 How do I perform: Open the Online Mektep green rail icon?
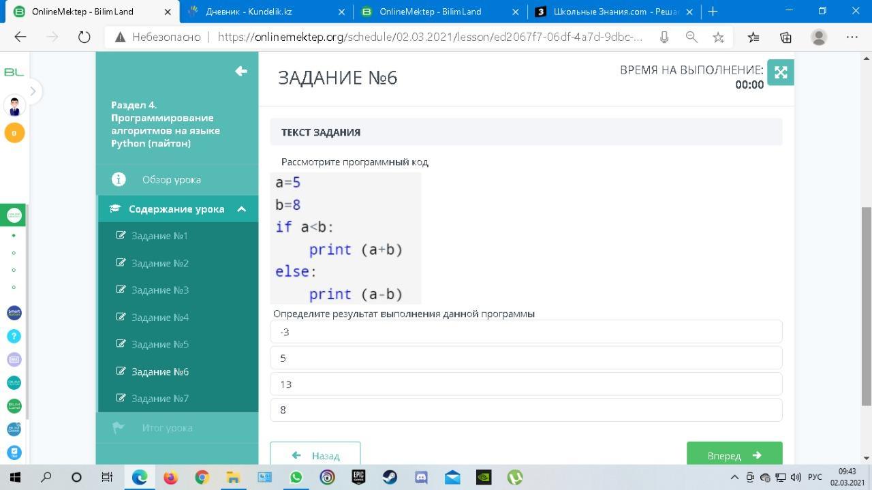tap(14, 215)
